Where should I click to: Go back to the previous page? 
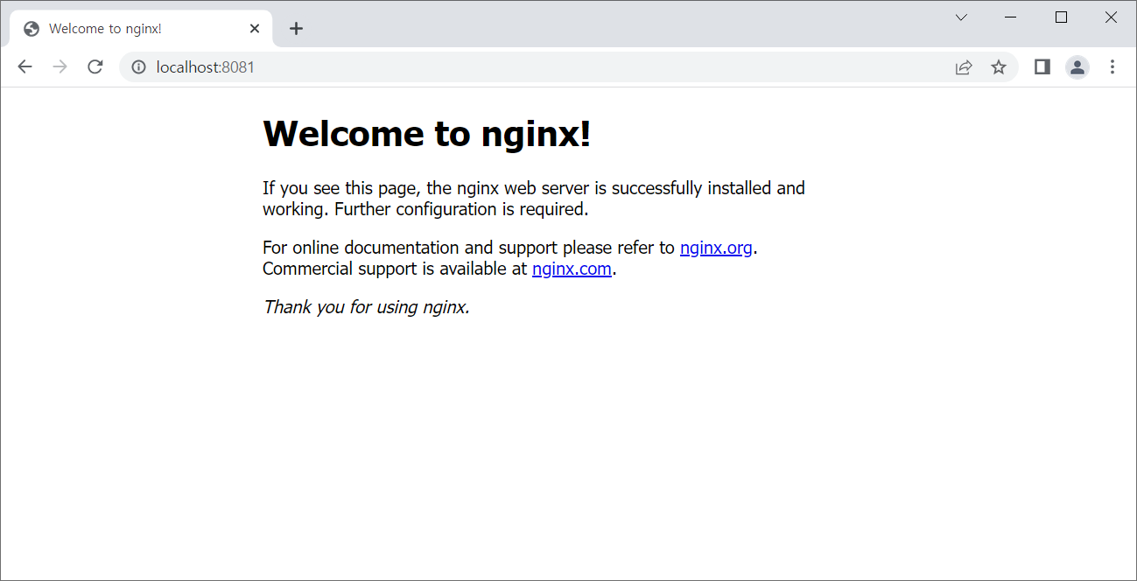pos(25,66)
